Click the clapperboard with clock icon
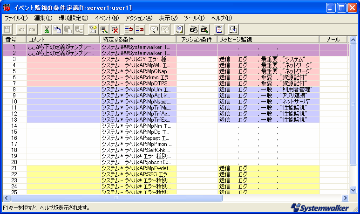The width and height of the screenshot is (360, 214). tap(194, 29)
